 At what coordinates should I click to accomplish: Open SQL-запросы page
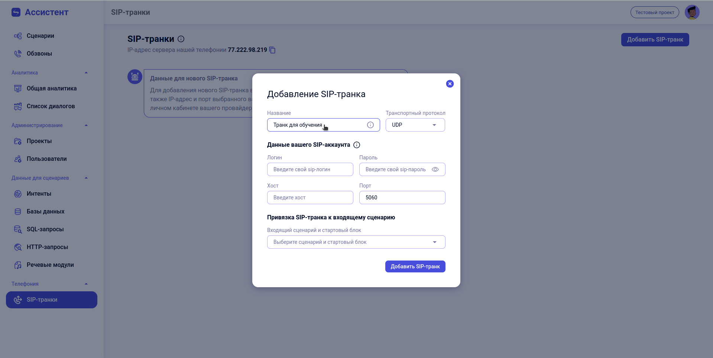tap(45, 229)
